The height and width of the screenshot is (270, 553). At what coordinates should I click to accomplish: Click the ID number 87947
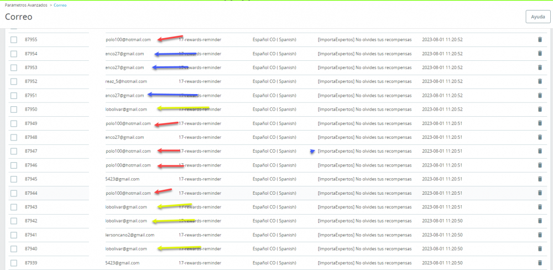point(31,151)
